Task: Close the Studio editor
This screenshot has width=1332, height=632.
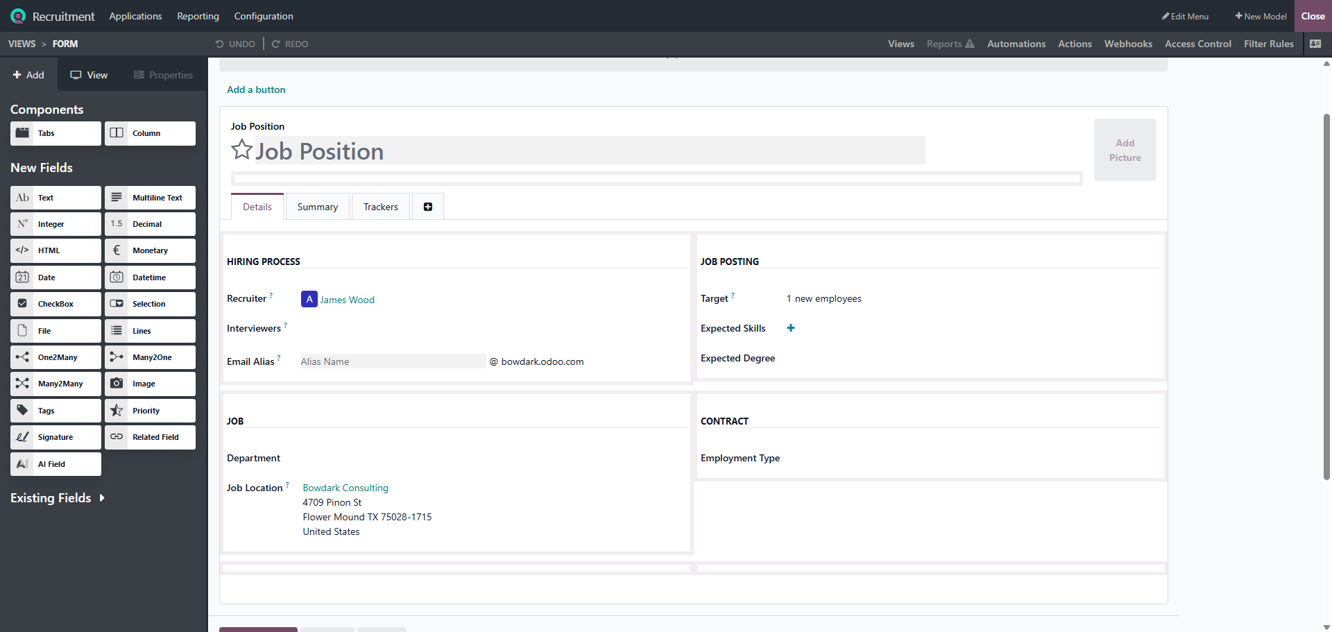Action: coord(1313,16)
